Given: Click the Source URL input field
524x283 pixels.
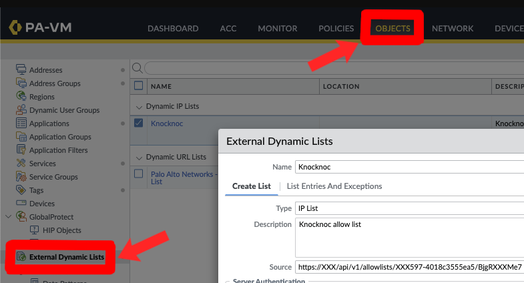Looking at the screenshot, I should (x=409, y=267).
